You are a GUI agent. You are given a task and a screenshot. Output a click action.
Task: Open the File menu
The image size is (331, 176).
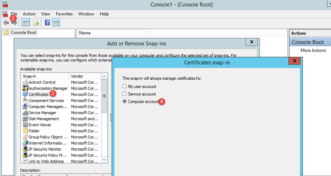point(14,14)
